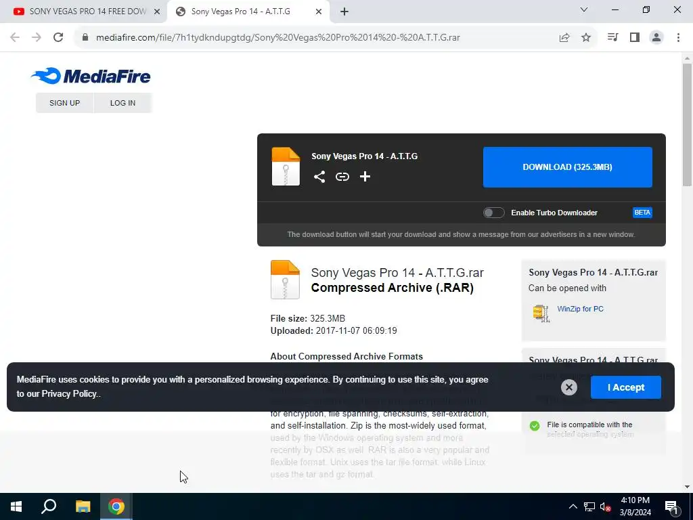Close the Sony Vegas Pro 14 - A.T.T.G tab
Image resolution: width=693 pixels, height=520 pixels.
(x=319, y=12)
